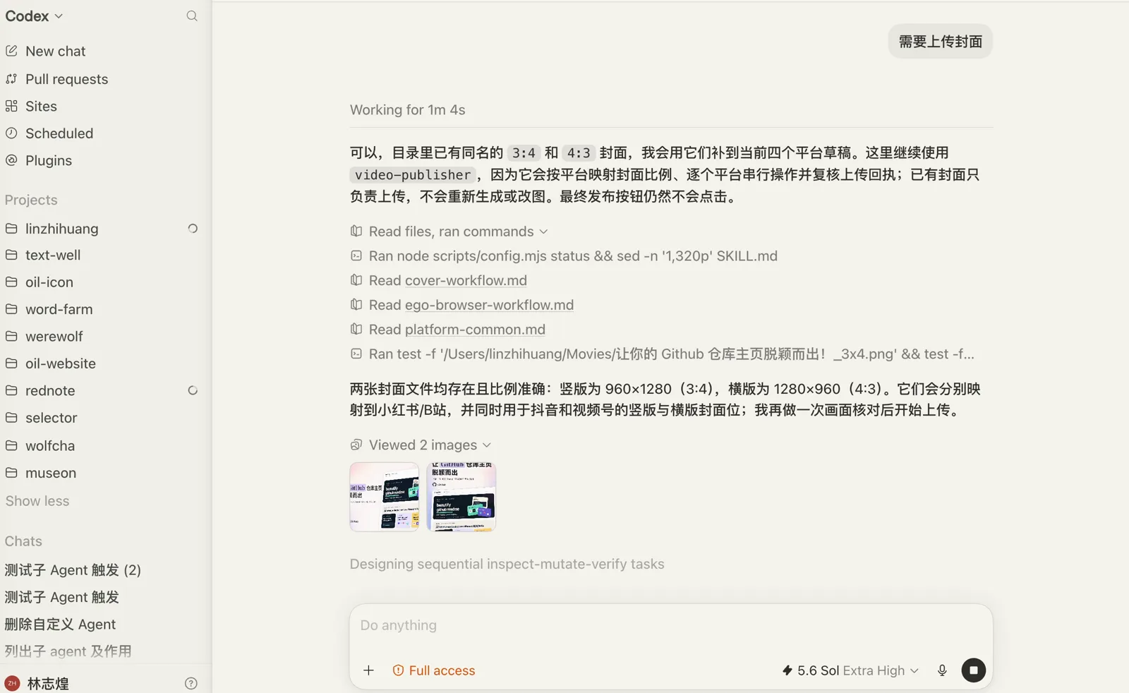Open chat 列出子 agent 及作用
Screen dimensions: 1129x693
[68, 651]
